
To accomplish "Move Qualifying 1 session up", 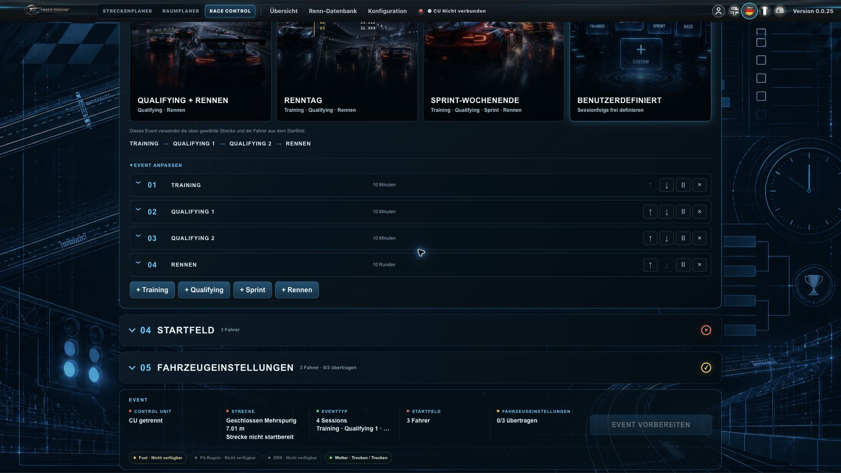I will 650,212.
